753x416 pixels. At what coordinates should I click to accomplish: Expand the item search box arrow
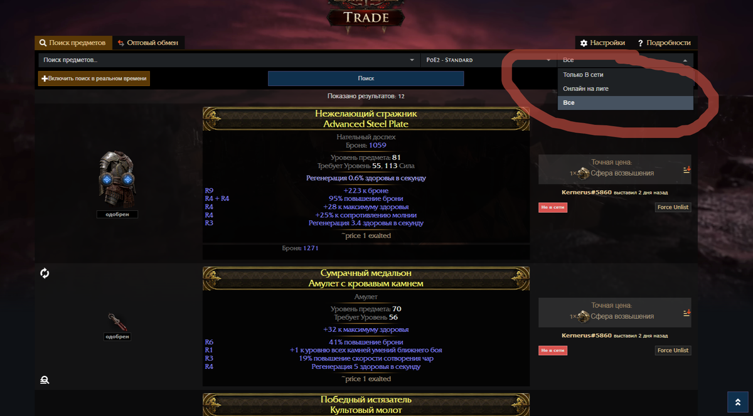click(x=412, y=60)
